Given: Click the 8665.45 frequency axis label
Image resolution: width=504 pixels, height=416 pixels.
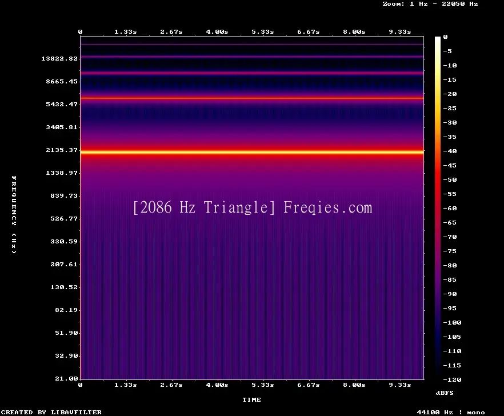Looking at the screenshot, I should click(62, 81).
